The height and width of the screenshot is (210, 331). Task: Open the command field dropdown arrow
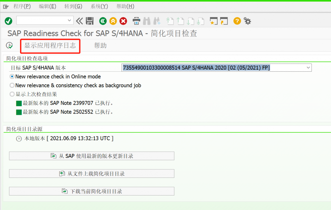click(69, 20)
